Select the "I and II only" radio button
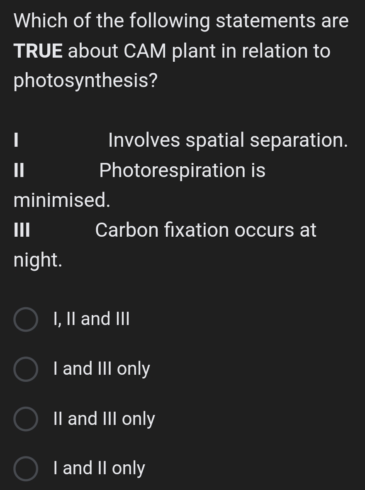The height and width of the screenshot is (490, 365). pos(26,468)
